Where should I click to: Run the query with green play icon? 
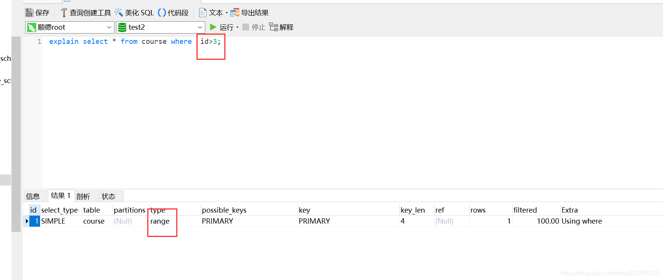213,27
